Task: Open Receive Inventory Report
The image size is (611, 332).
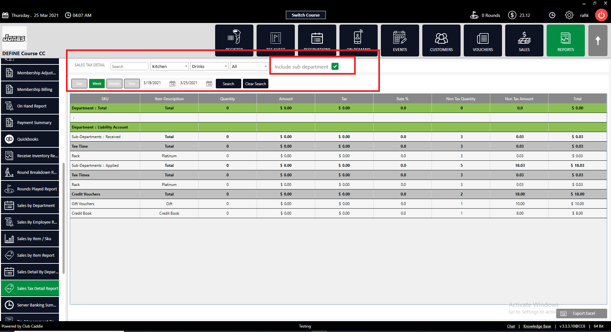Action: tap(30, 156)
